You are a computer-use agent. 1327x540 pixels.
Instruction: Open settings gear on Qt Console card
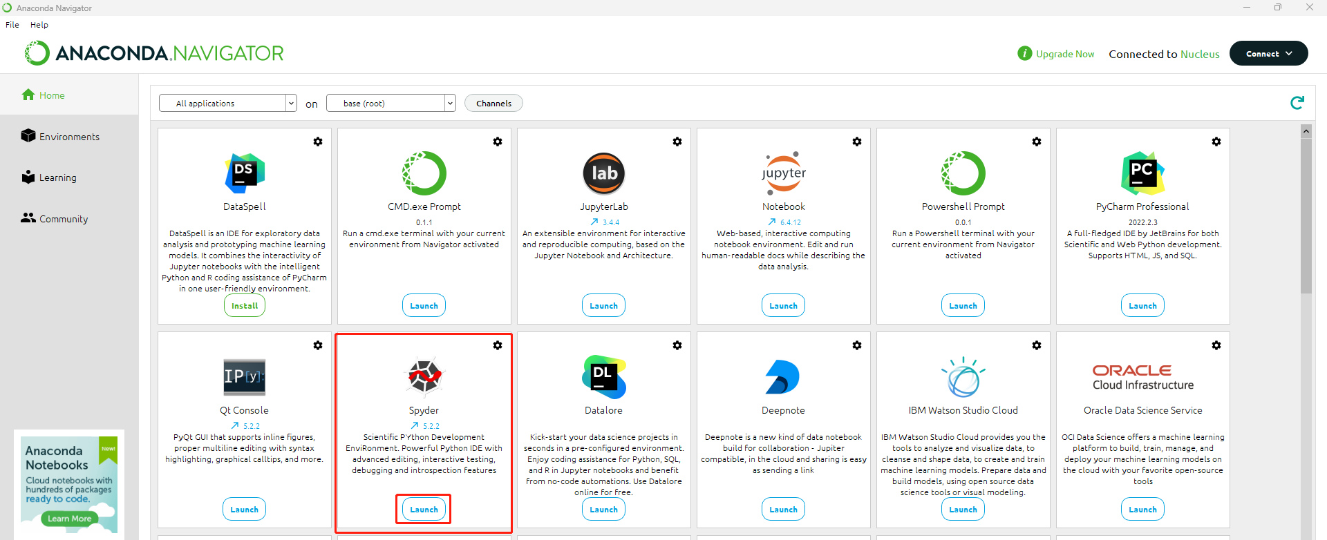(318, 345)
